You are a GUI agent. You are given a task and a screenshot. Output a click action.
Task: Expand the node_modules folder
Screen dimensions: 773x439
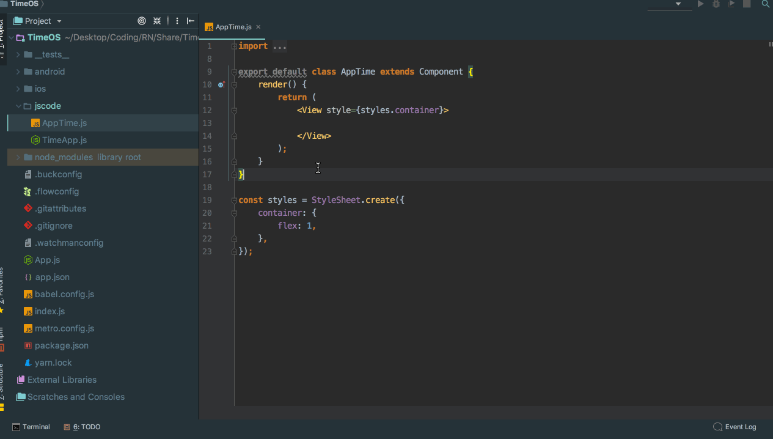tap(18, 157)
